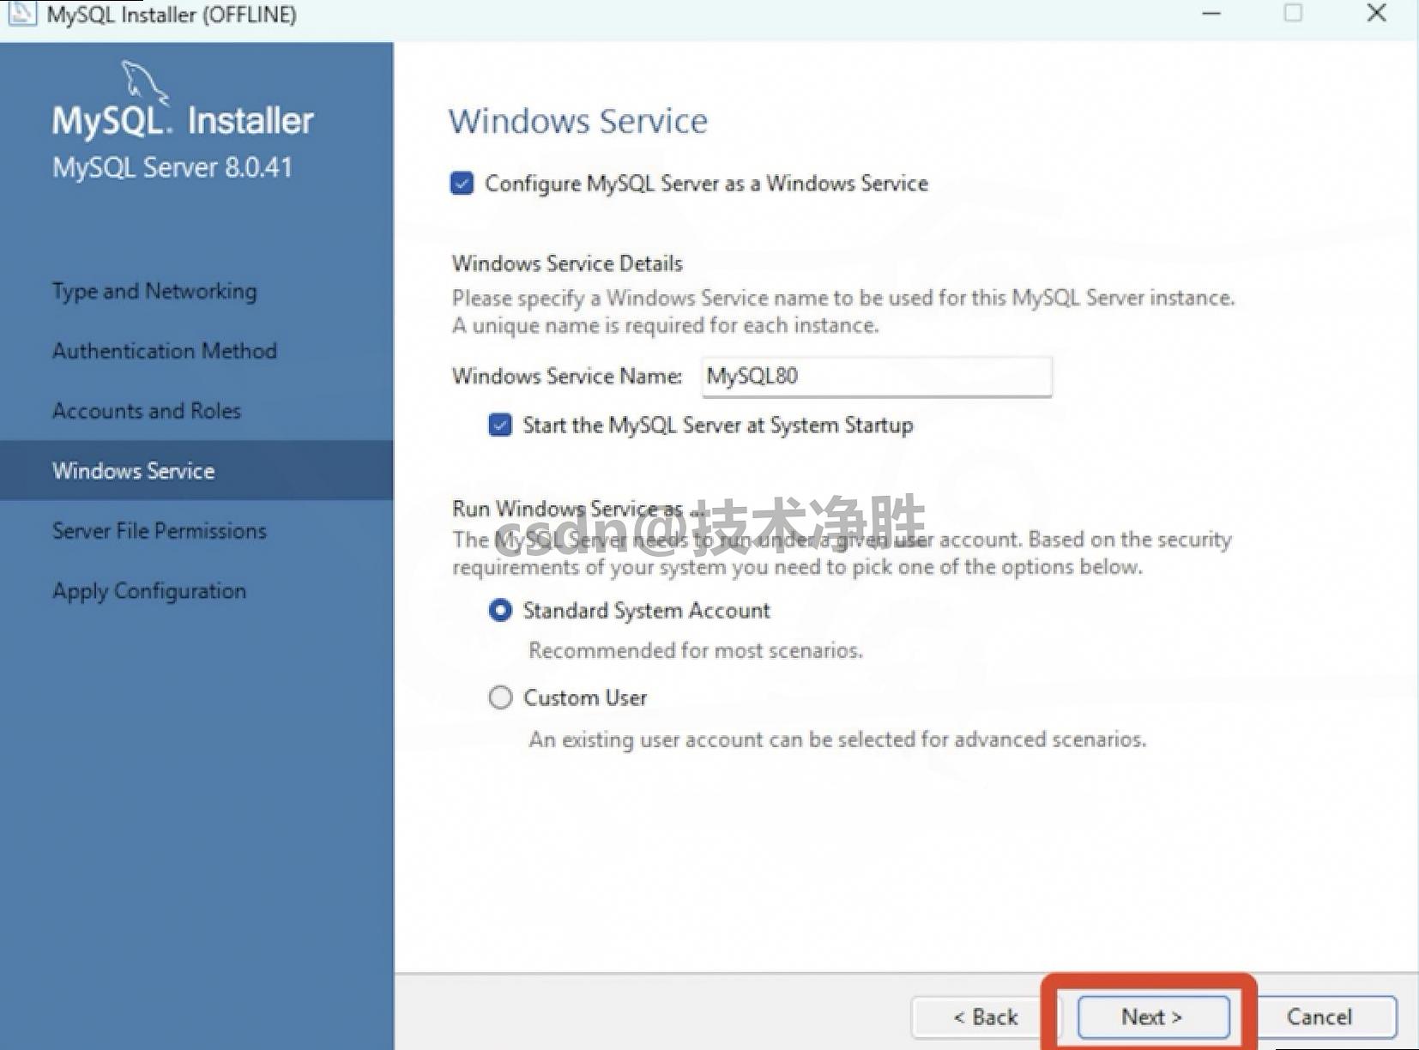Viewport: 1419px width, 1050px height.
Task: Click the 'Windows Service Name:' label
Action: 567,376
